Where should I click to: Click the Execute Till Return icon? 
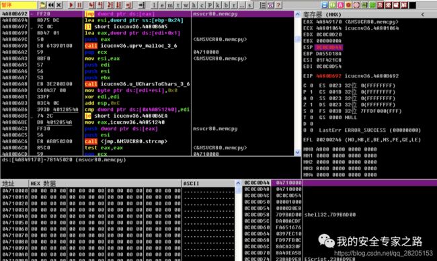[128, 5]
